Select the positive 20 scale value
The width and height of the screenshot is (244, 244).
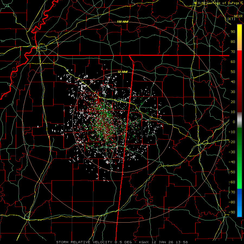click(233, 102)
